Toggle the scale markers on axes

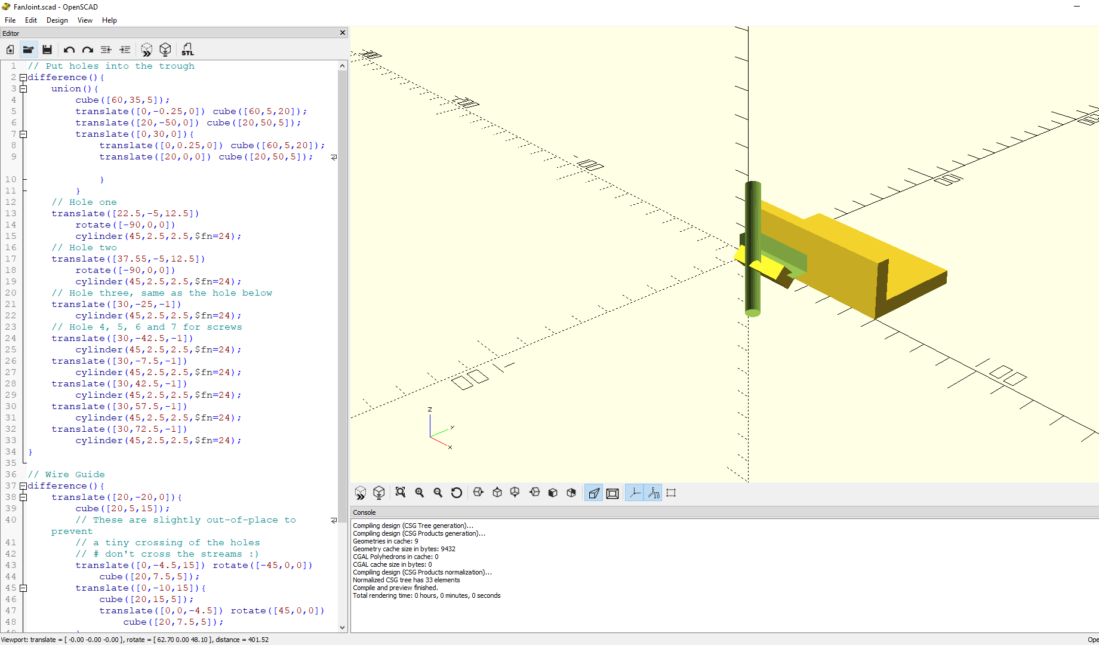pos(653,493)
